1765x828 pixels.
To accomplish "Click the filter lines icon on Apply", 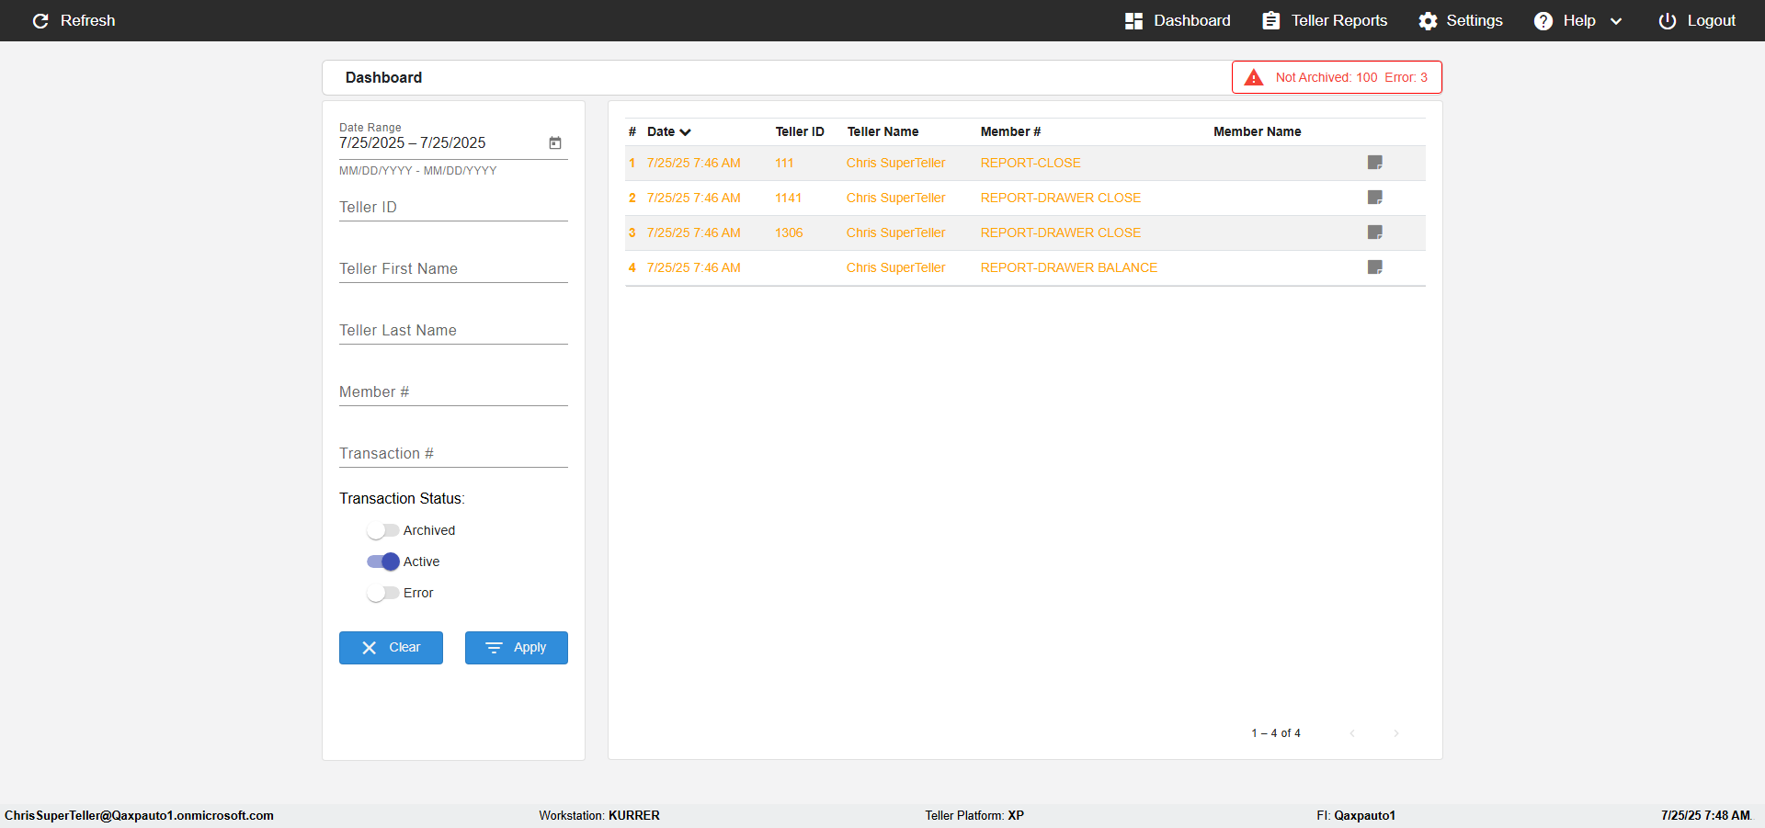I will [x=494, y=648].
